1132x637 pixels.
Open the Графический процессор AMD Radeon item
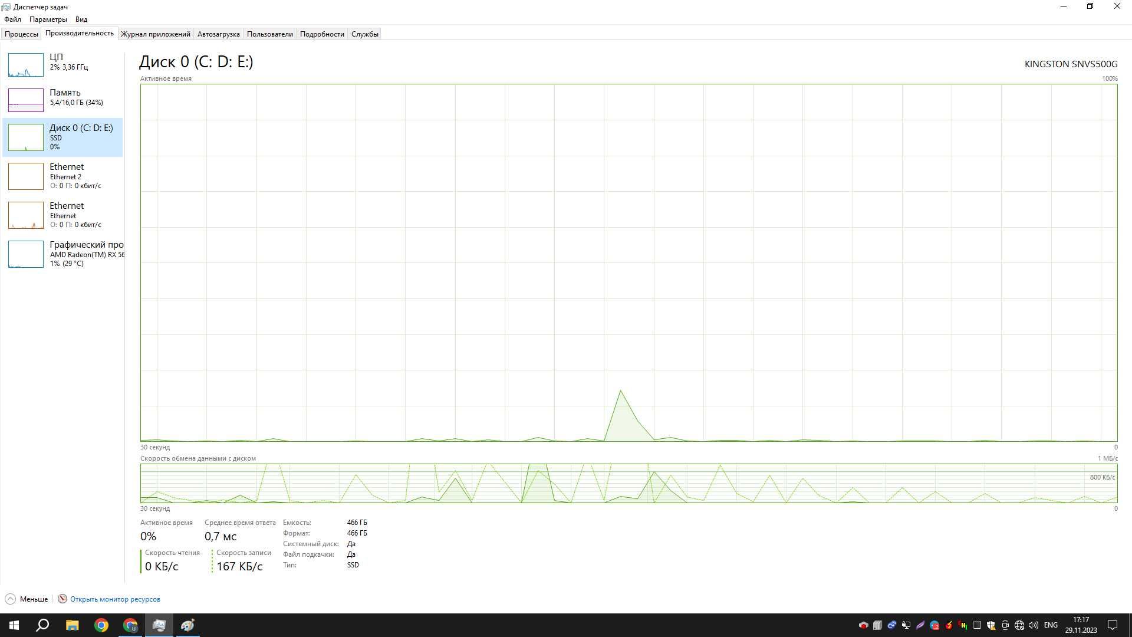(x=62, y=254)
